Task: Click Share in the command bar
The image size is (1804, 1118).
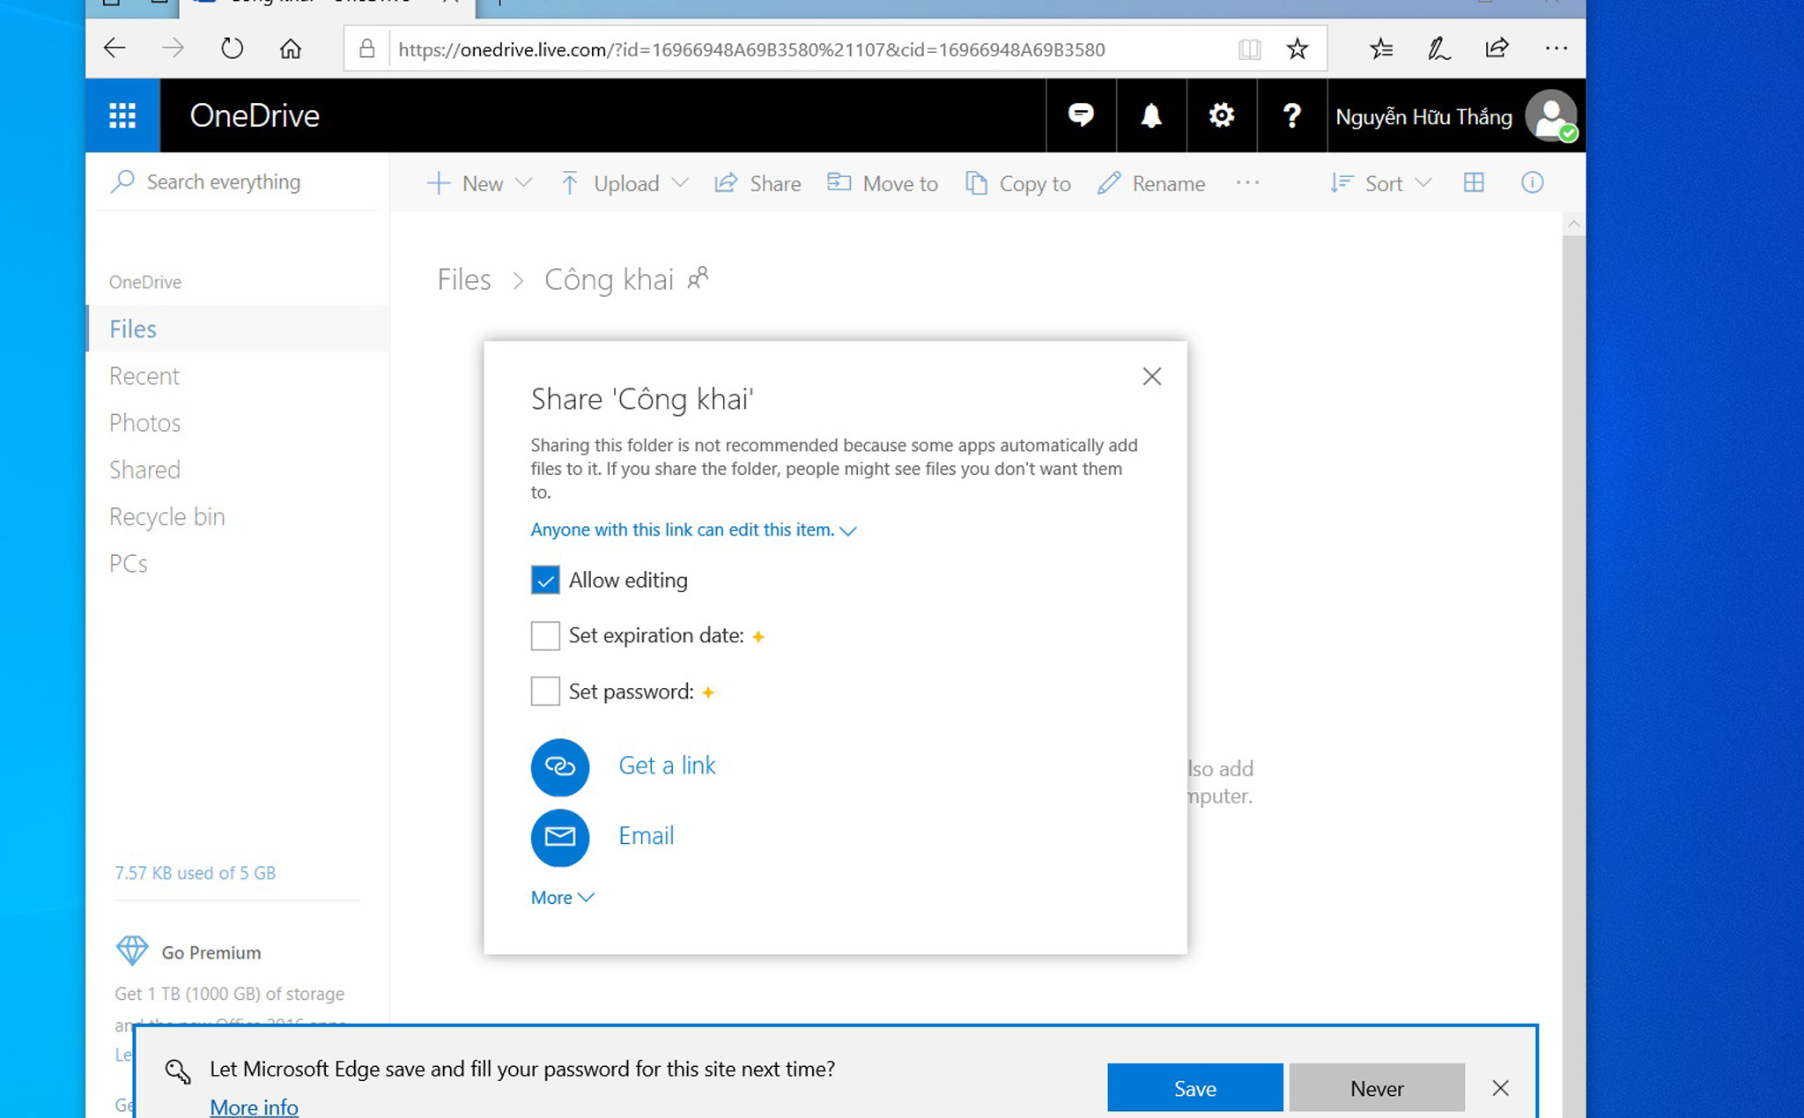Action: [758, 183]
